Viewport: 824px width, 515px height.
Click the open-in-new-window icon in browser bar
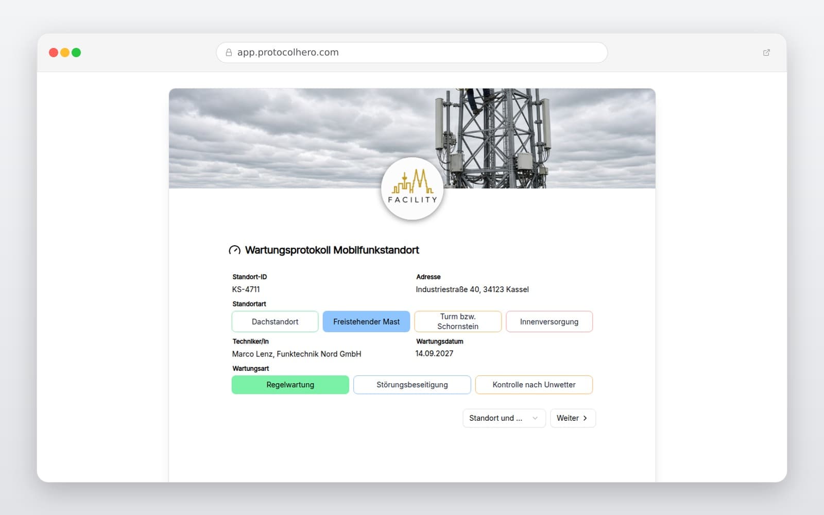click(x=766, y=53)
